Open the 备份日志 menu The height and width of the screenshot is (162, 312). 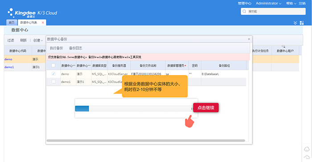[x=76, y=48]
